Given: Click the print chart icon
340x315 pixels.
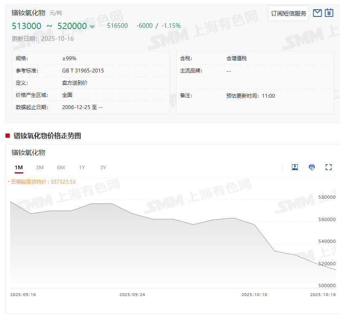Looking at the screenshot, I should coord(312,167).
